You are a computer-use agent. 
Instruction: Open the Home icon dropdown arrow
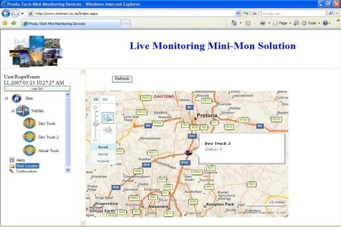pos(240,23)
